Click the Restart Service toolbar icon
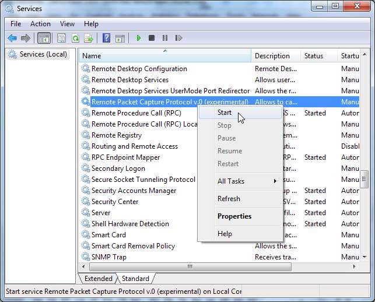 coord(178,38)
